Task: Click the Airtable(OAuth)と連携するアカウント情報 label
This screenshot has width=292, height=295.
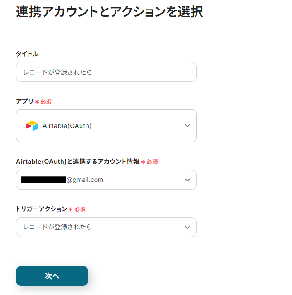Action: tap(77, 162)
